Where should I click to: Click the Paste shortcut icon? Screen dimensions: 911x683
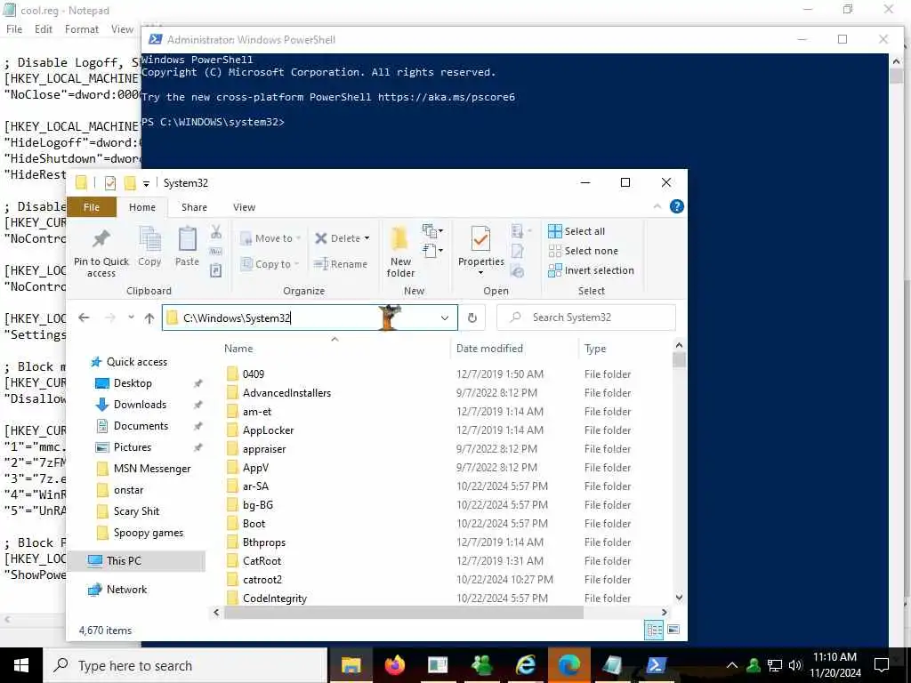click(216, 270)
